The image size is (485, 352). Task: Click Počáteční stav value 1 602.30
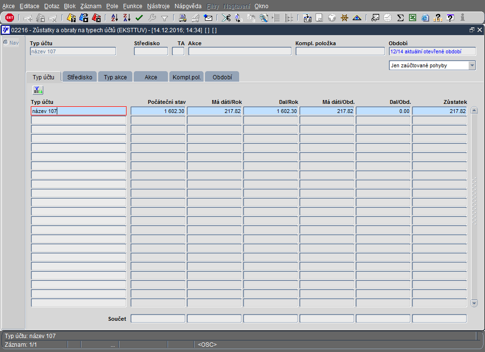click(158, 111)
